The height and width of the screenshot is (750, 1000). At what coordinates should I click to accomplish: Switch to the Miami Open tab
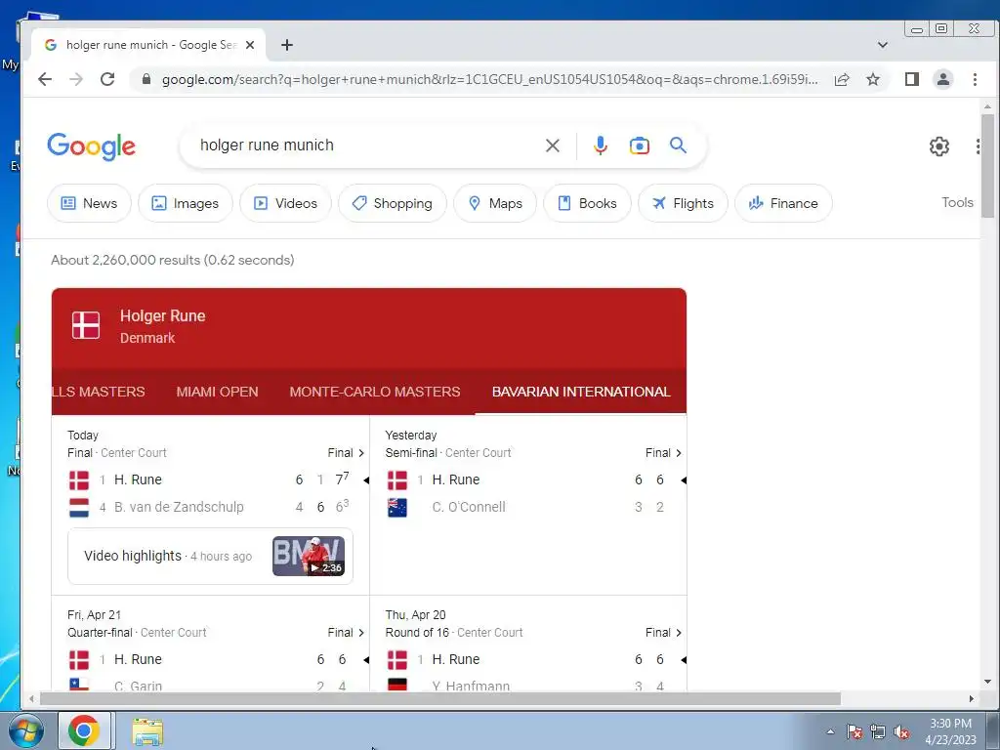[217, 392]
